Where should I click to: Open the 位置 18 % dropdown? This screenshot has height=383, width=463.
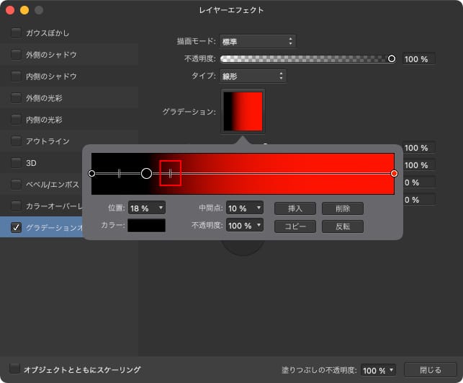[147, 208]
